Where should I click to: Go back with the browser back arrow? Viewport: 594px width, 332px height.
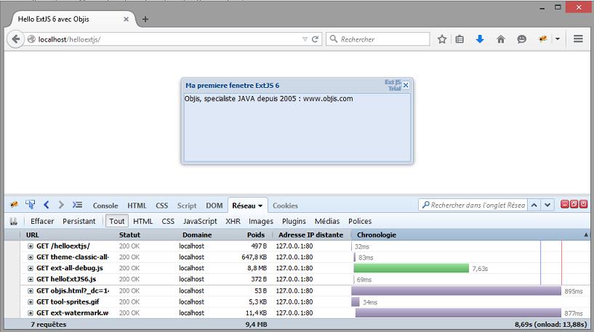click(x=15, y=39)
